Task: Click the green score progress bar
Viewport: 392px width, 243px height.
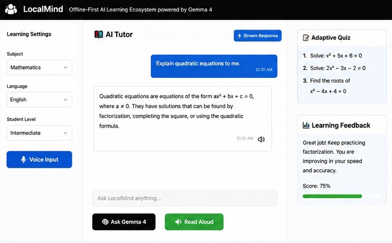Action: 332,196
